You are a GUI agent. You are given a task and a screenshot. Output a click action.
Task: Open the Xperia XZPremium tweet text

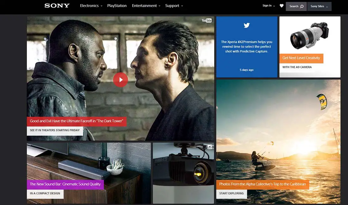pyautogui.click(x=246, y=47)
